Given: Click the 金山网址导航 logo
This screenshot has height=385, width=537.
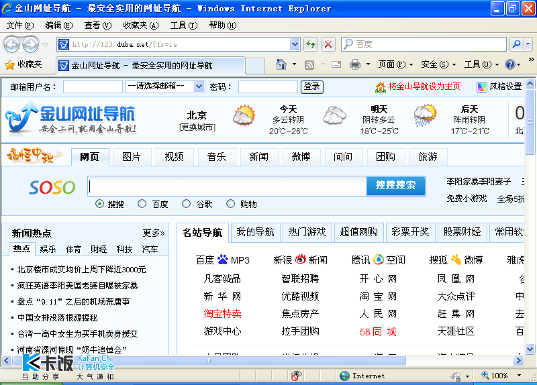Looking at the screenshot, I should point(71,119).
